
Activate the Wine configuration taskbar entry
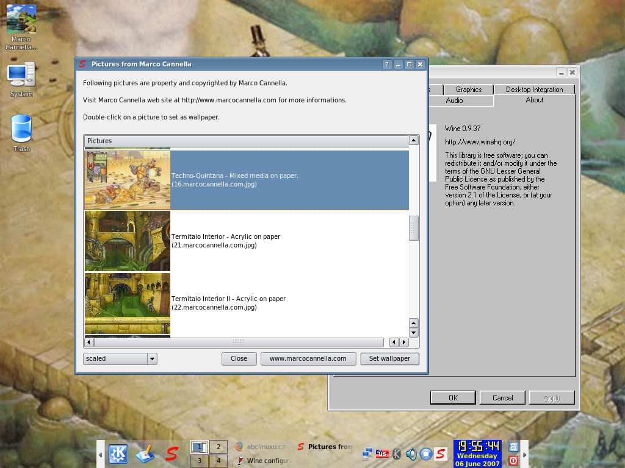pyautogui.click(x=264, y=461)
